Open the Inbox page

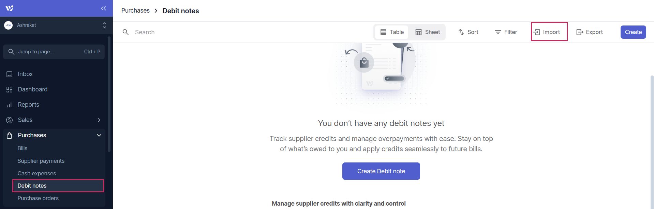[x=25, y=74]
